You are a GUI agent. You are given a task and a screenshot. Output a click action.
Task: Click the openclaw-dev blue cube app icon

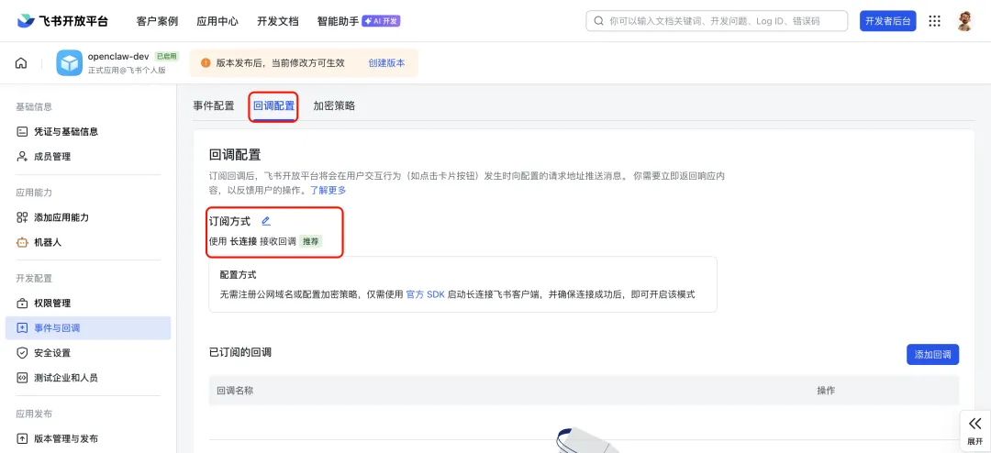(x=70, y=63)
